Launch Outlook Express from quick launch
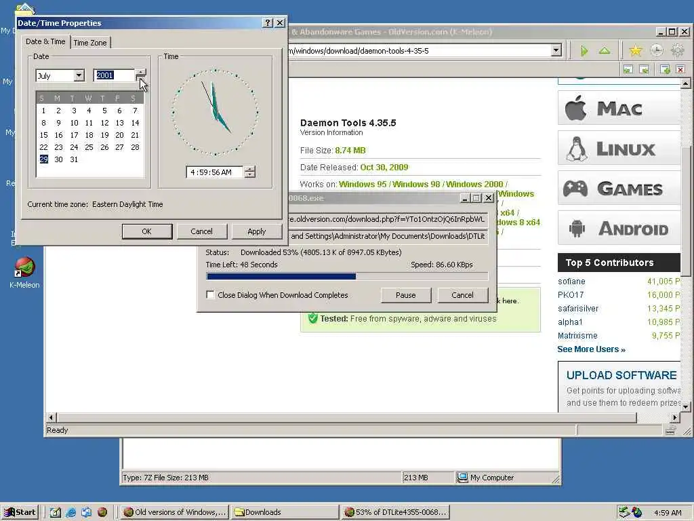 tap(86, 512)
